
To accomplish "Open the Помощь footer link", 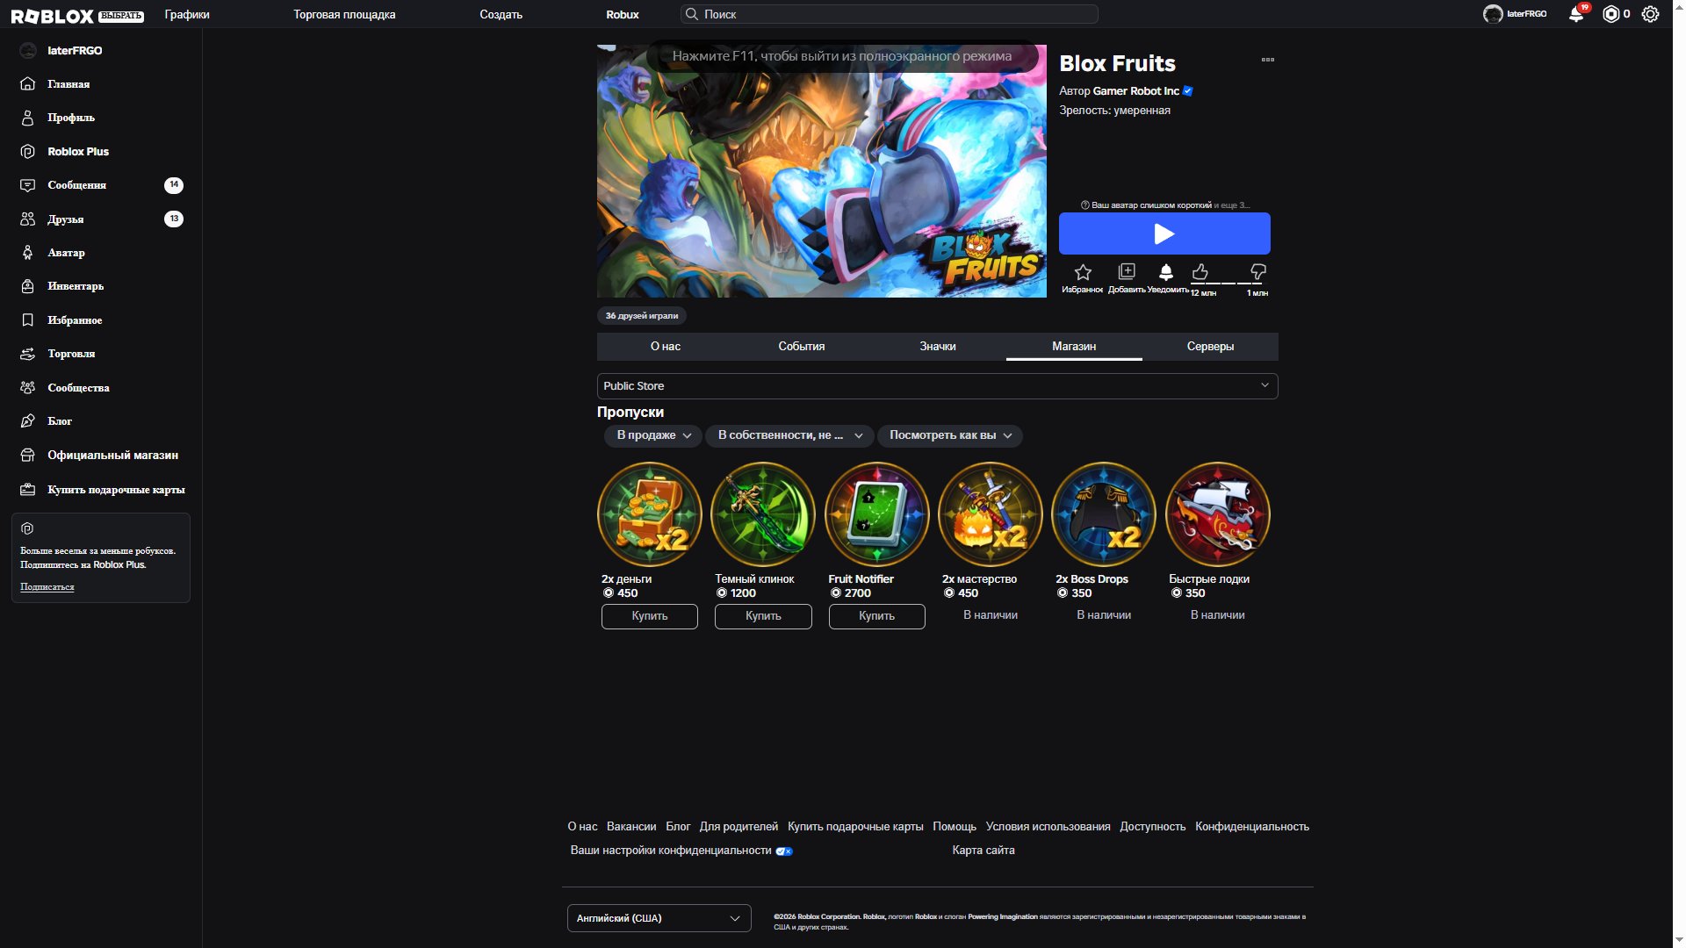I will (955, 827).
